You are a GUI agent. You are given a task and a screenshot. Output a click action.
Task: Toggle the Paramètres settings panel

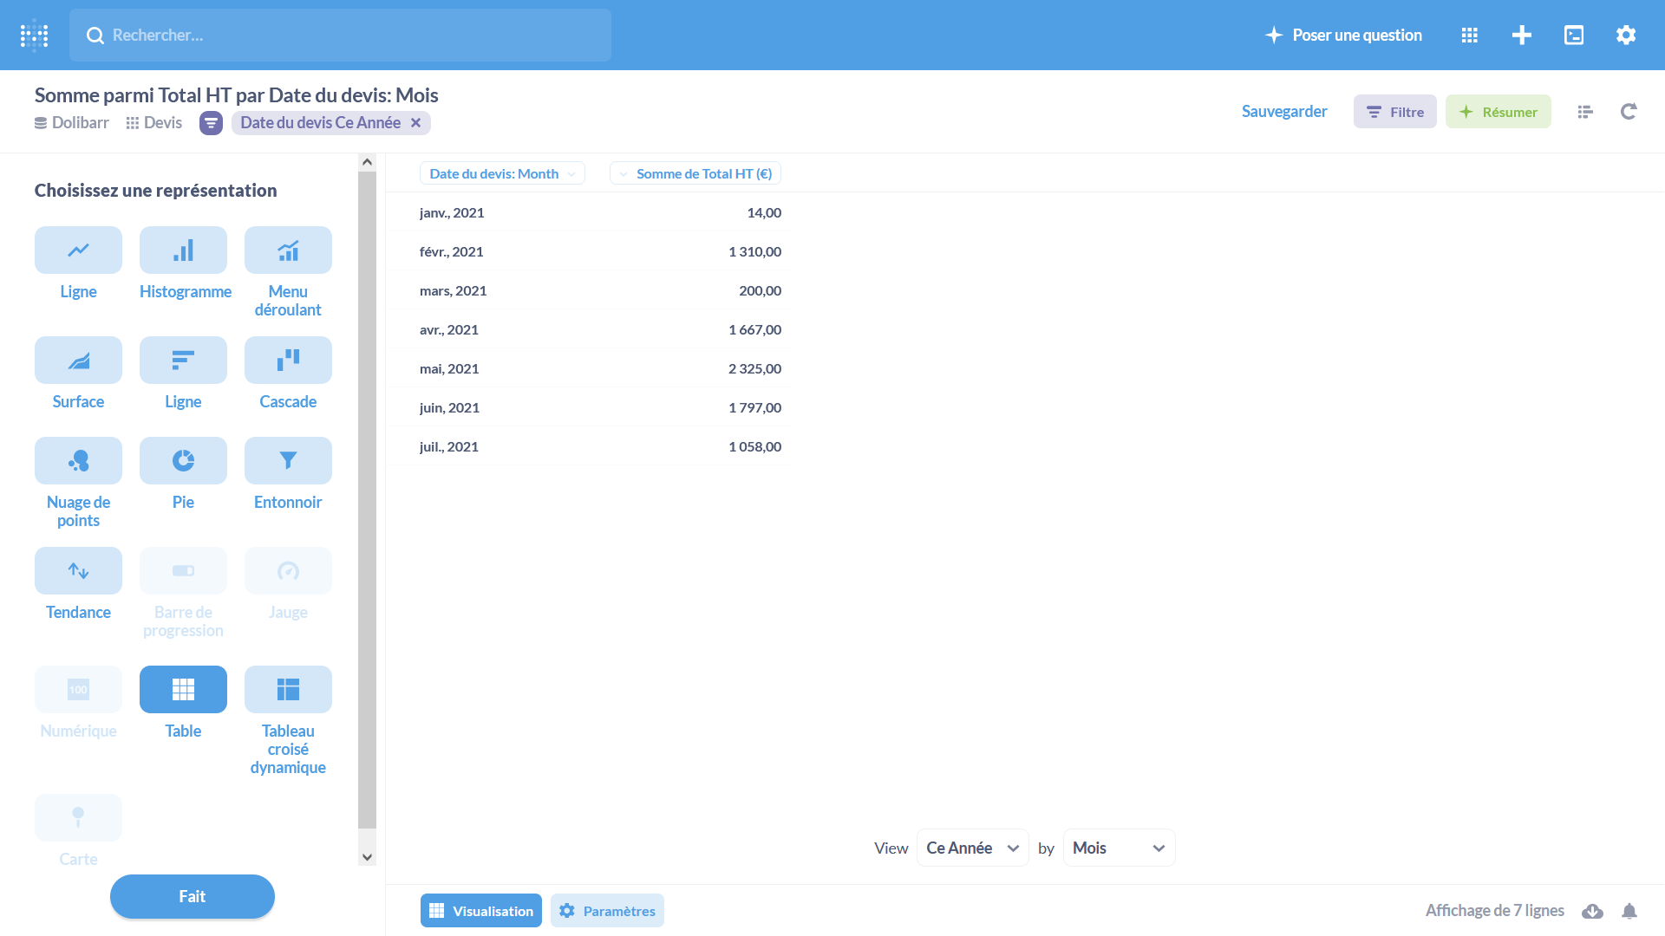tap(607, 911)
